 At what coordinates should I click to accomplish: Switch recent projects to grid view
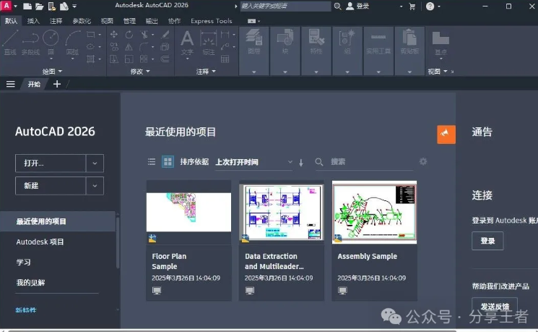(x=168, y=161)
